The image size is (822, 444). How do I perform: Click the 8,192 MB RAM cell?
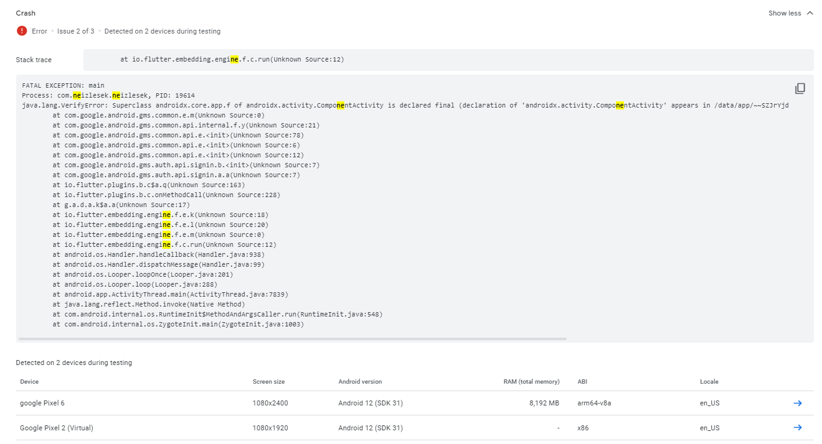point(544,403)
